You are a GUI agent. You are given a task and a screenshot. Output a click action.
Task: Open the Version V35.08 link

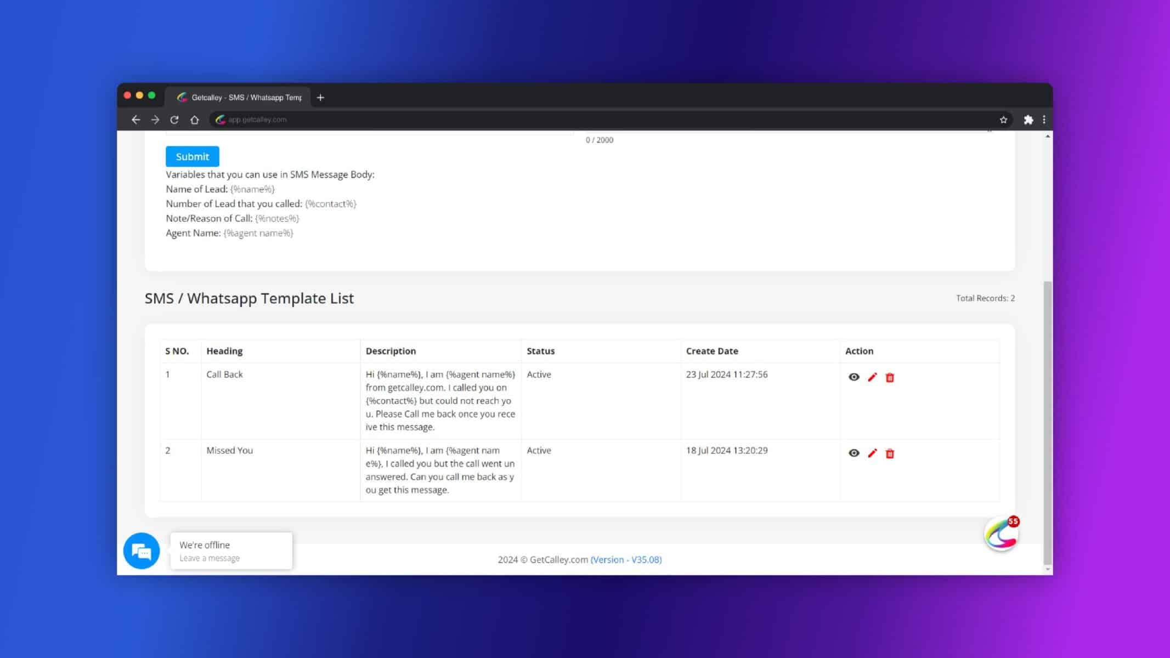coord(626,559)
